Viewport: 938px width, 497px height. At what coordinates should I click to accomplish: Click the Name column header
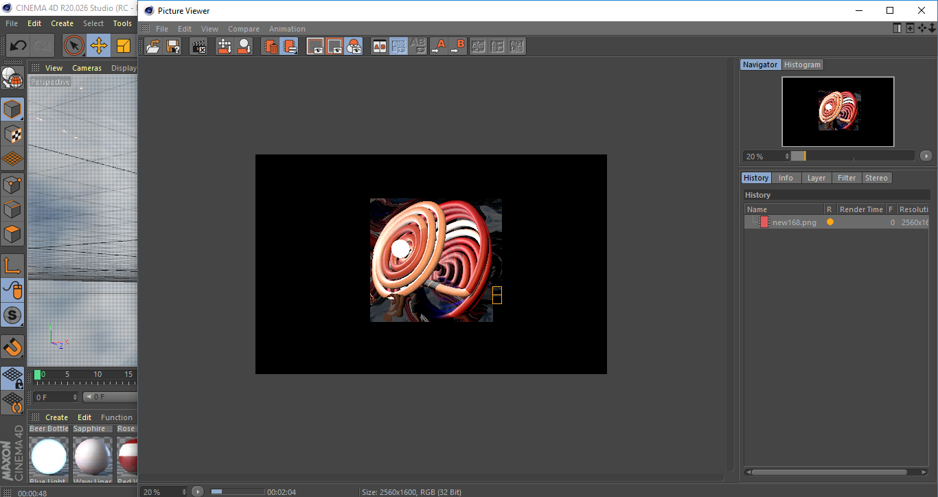[x=784, y=209]
